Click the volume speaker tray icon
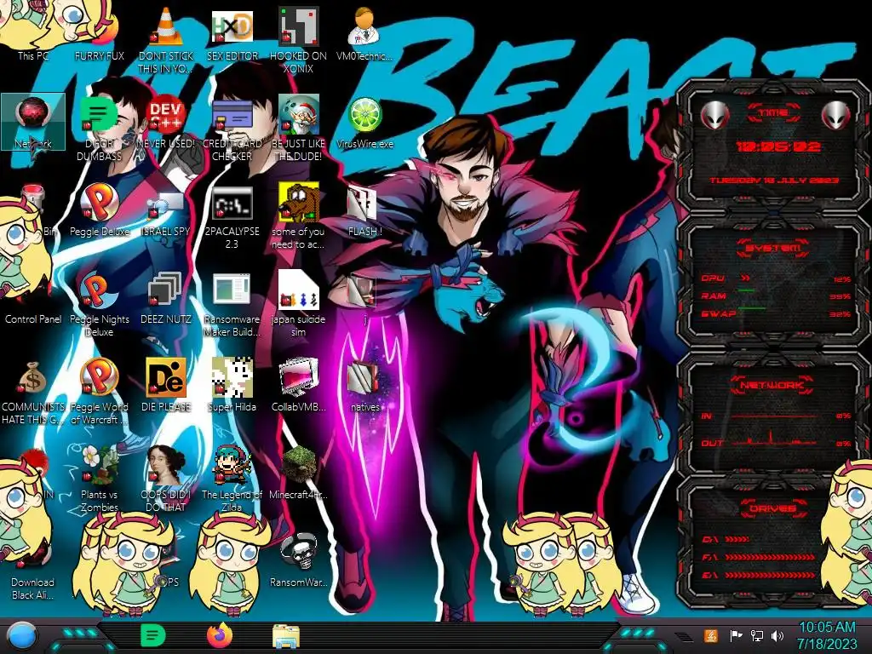Viewport: 872px width, 654px height. pyautogui.click(x=777, y=635)
